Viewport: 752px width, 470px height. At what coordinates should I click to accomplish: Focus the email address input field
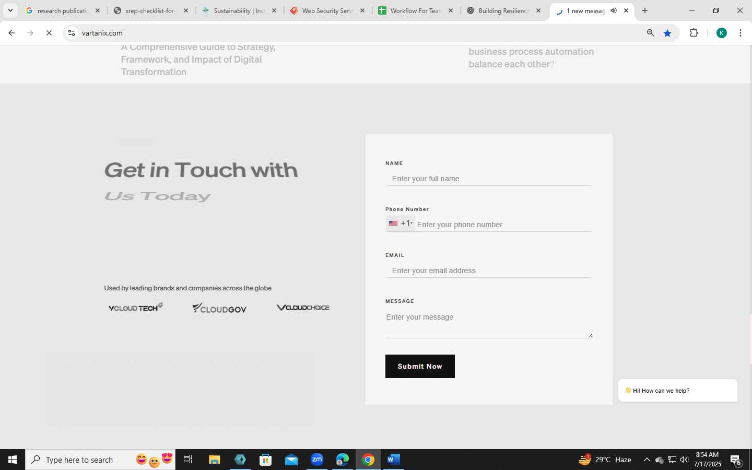pyautogui.click(x=489, y=271)
